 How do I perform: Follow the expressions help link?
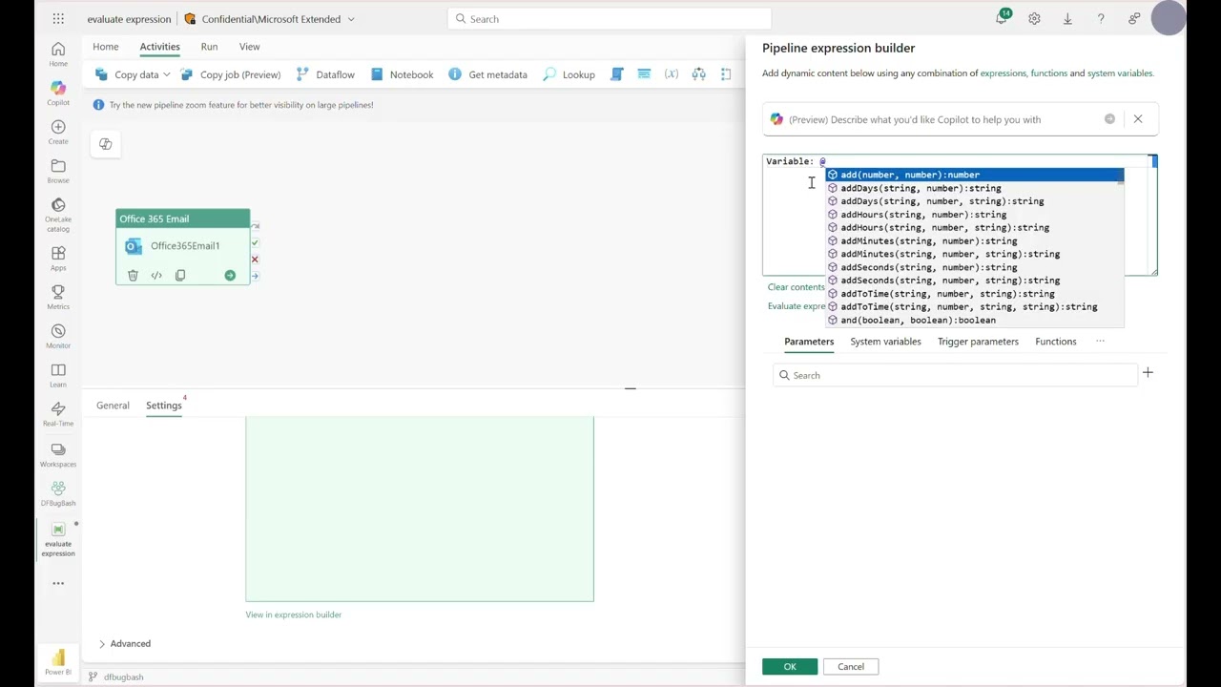pyautogui.click(x=1003, y=73)
